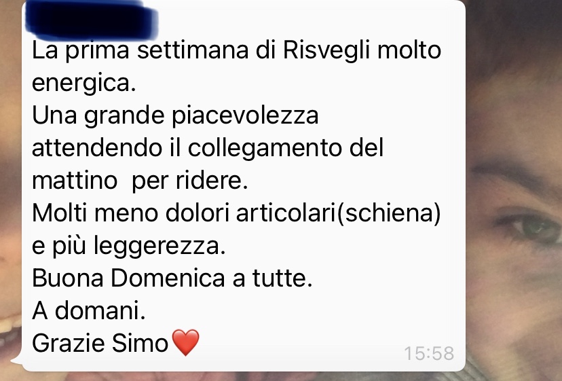Viewport: 562px width, 381px height.
Task: Tap the opening words "La prima settimana"
Action: pos(140,50)
